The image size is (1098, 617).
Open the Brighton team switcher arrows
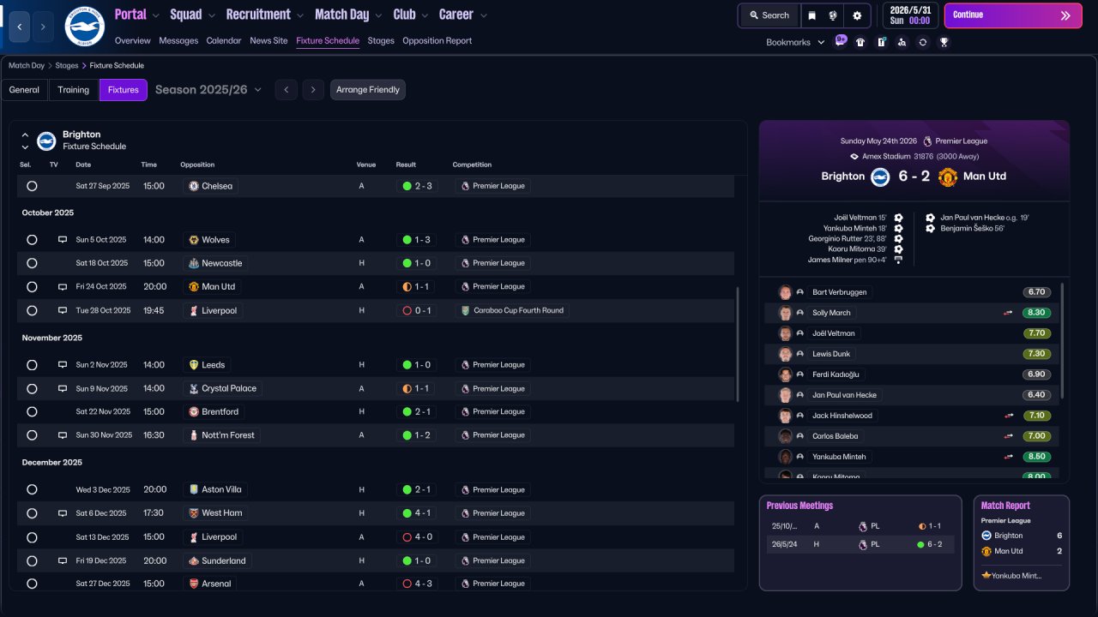pos(25,141)
